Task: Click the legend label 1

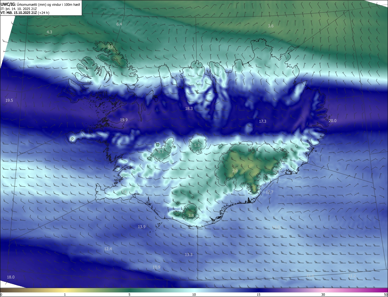Action: 65,295
